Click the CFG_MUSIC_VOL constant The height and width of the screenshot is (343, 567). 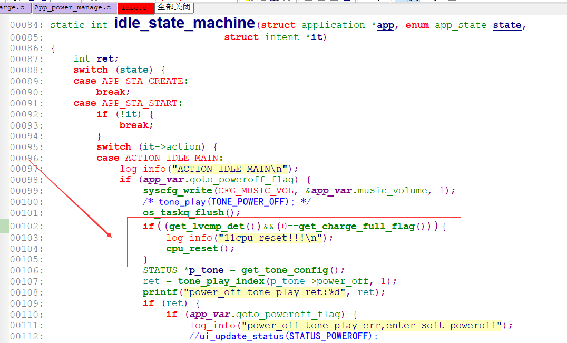[x=255, y=191]
